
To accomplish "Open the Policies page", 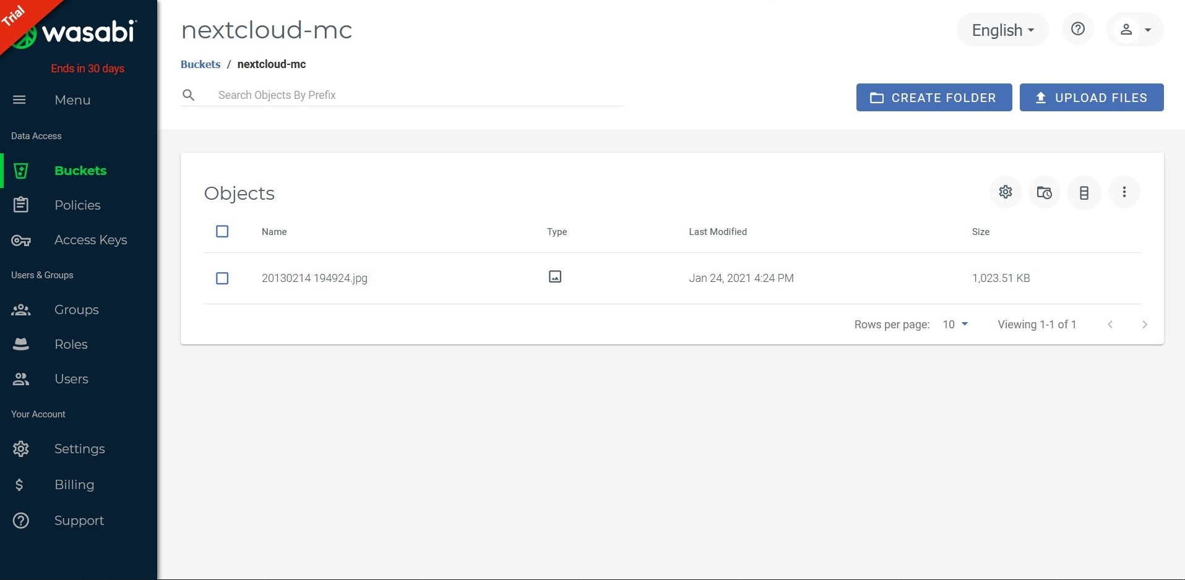I will 79,205.
